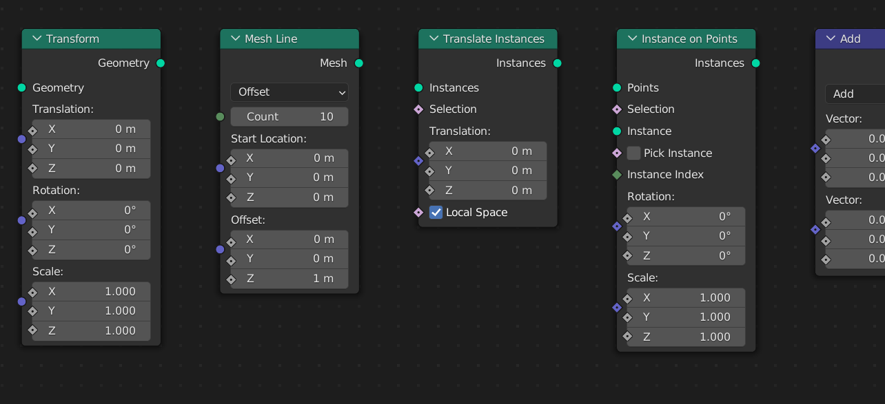Collapse the Translate Instances node chevron
This screenshot has width=885, height=404.
coord(434,39)
